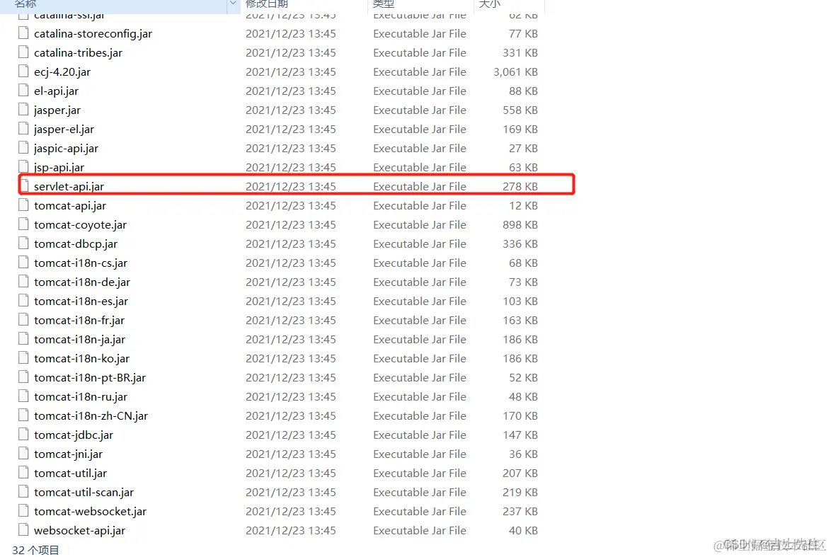Viewport: 831px width, 557px height.
Task: Click the file icon beside el-api.jar
Action: click(23, 91)
